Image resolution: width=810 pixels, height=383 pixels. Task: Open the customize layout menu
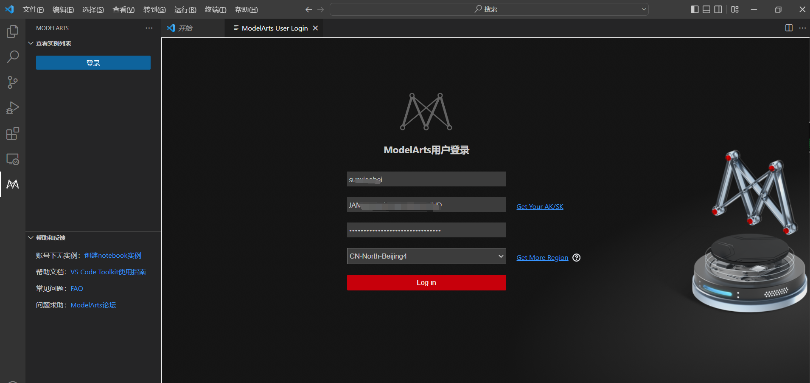735,9
